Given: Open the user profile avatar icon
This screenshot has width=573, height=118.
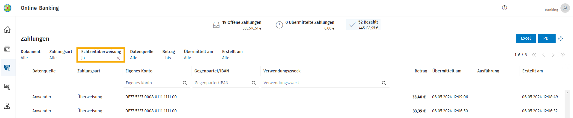Looking at the screenshot, I should tap(565, 8).
